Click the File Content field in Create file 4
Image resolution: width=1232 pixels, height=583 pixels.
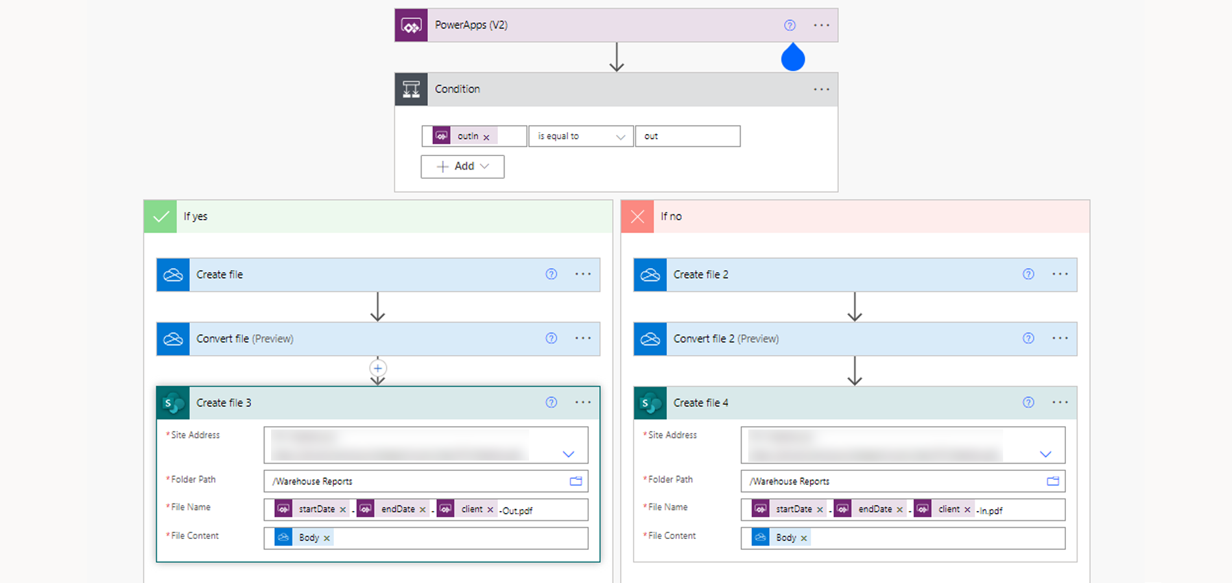(x=903, y=538)
